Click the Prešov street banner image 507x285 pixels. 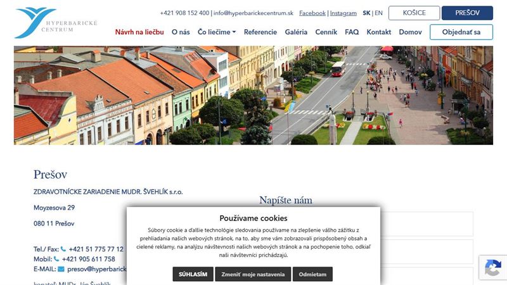coord(253,96)
